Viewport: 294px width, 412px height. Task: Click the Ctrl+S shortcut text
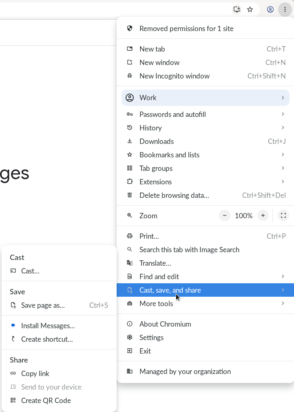click(99, 305)
